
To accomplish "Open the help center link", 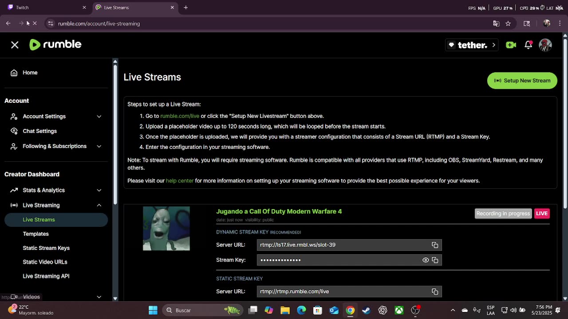I will click(x=180, y=181).
